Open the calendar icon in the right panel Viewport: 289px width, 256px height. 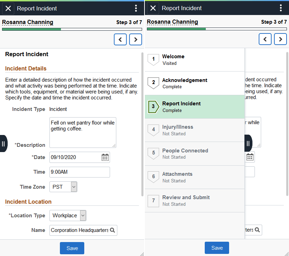pyautogui.click(x=250, y=157)
